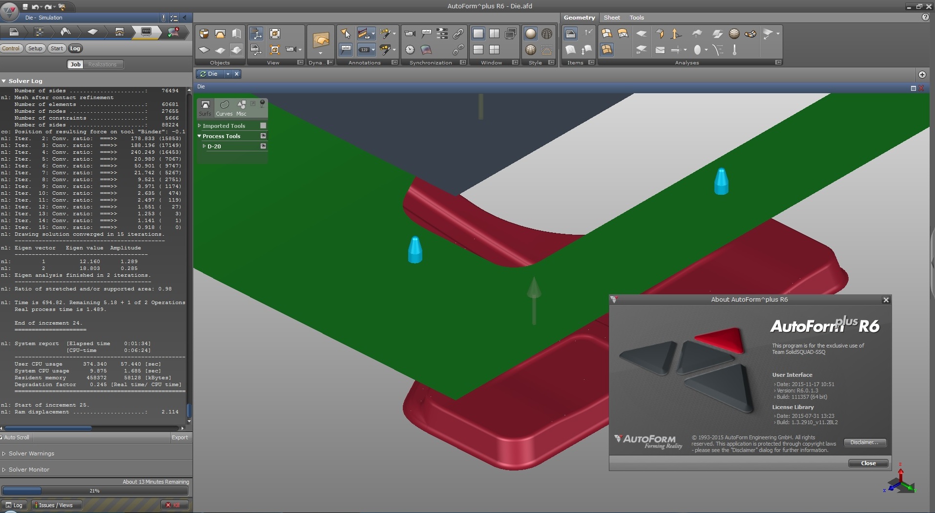The width and height of the screenshot is (935, 513).
Task: Toggle the highlighted Items view icon
Action: (570, 33)
